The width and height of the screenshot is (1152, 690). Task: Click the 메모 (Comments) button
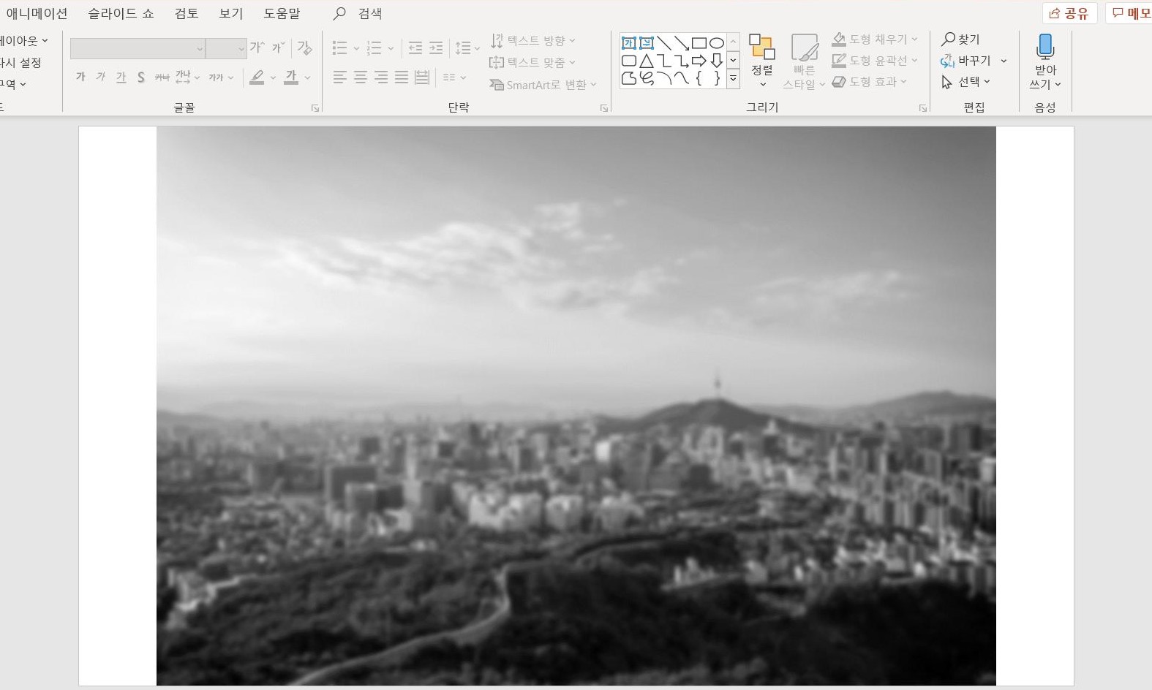click(1130, 14)
